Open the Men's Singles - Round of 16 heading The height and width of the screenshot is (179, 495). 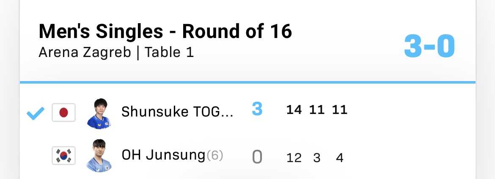[165, 31]
